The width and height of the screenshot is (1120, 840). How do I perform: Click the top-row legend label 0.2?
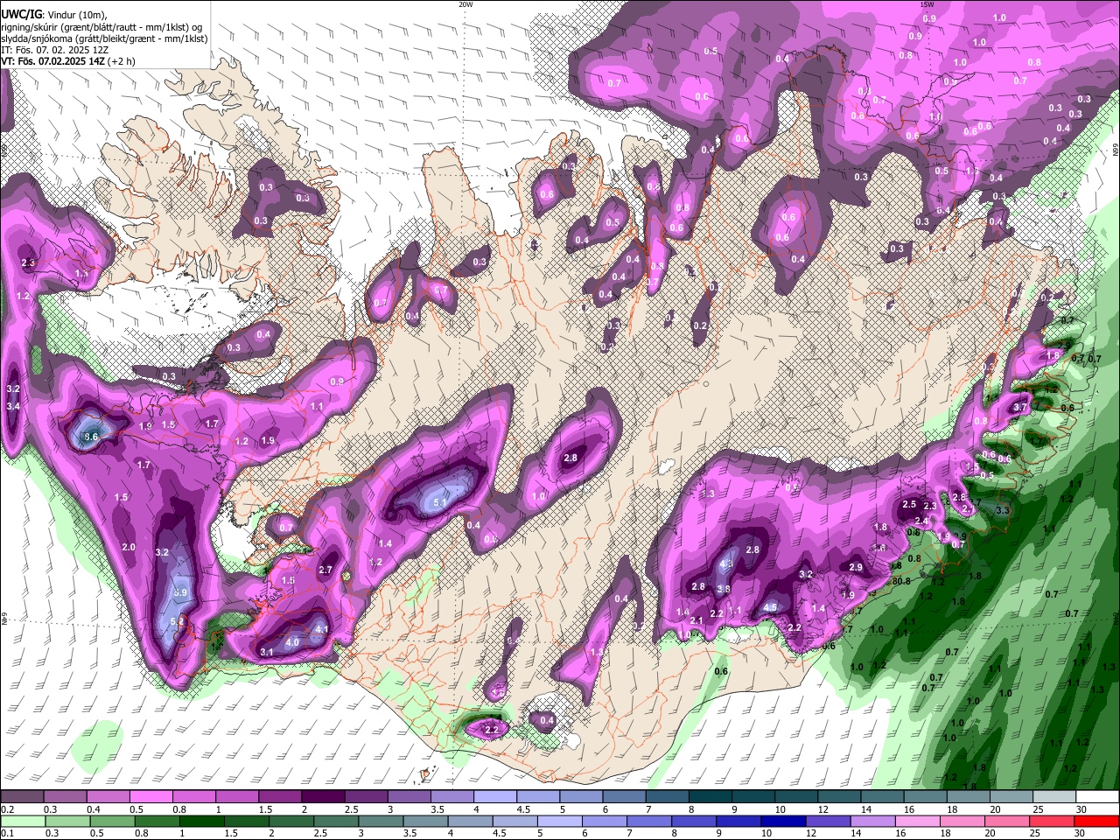[x=7, y=809]
